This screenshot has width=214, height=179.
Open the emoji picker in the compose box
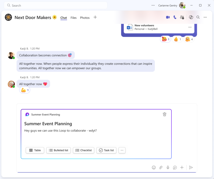[154, 167]
